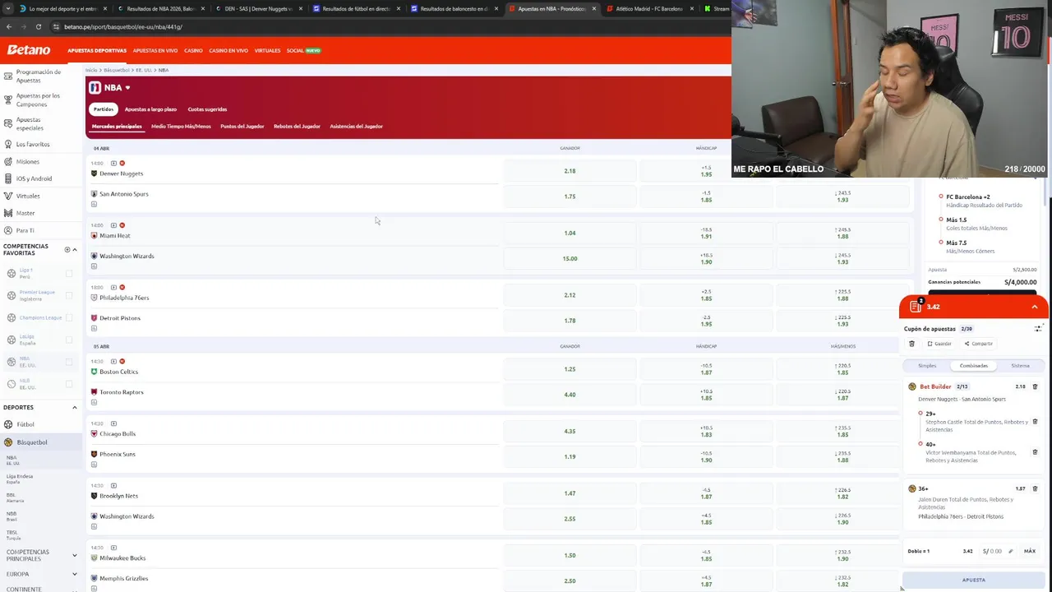Click the stats icon under San Antonio Spurs
The image size is (1052, 592).
click(94, 204)
